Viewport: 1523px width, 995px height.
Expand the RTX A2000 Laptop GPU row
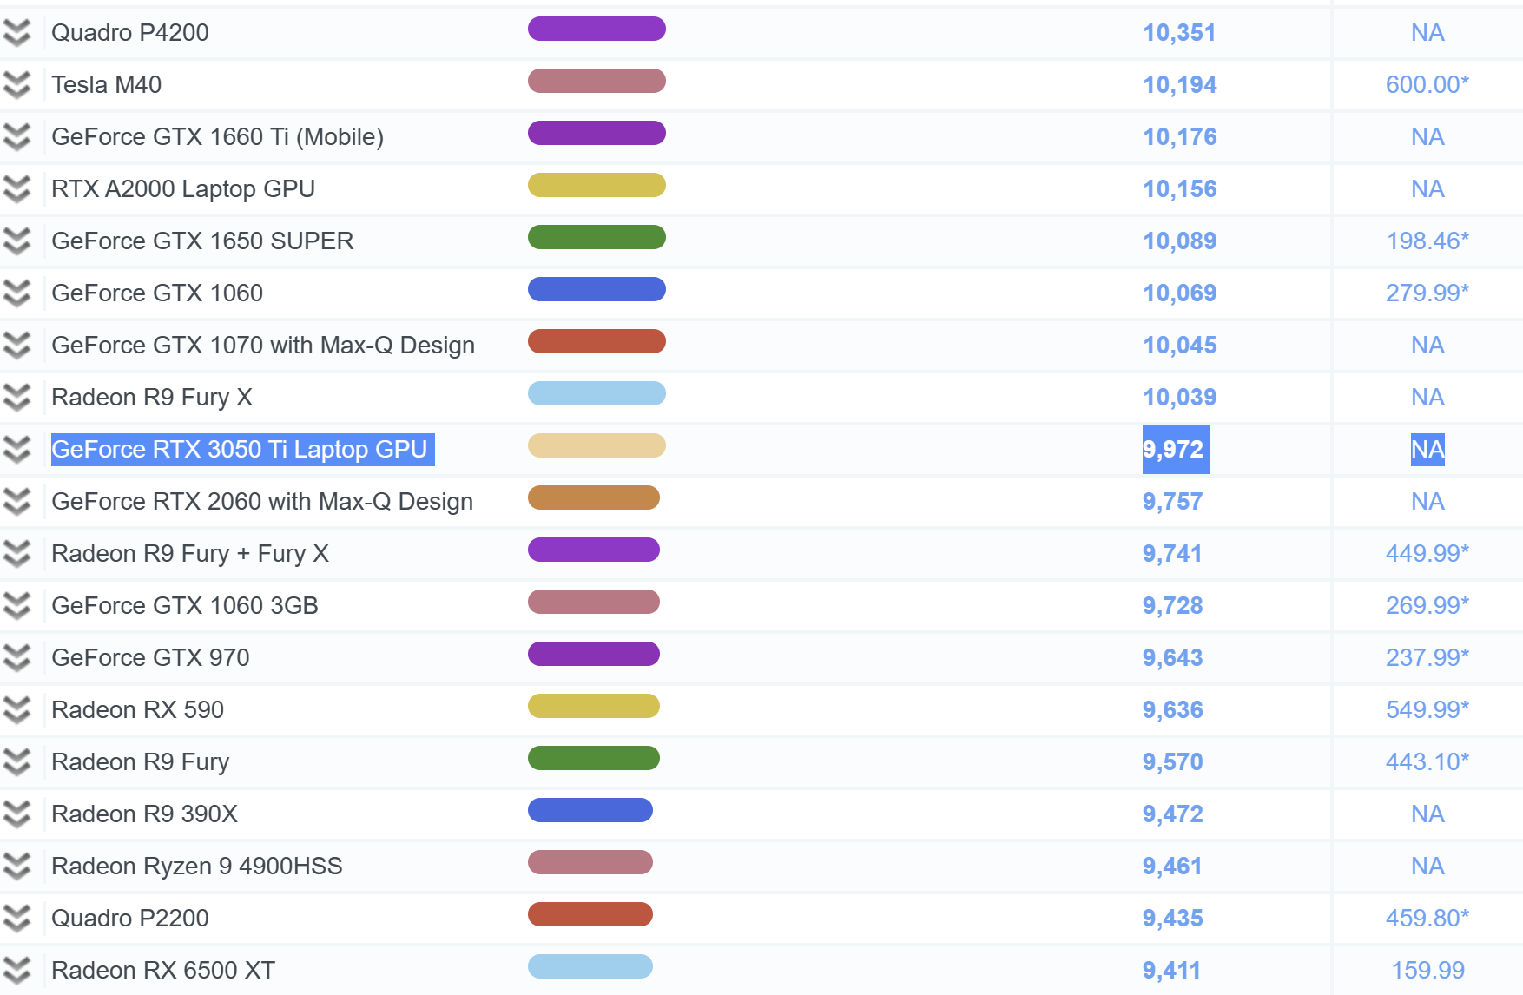16,189
